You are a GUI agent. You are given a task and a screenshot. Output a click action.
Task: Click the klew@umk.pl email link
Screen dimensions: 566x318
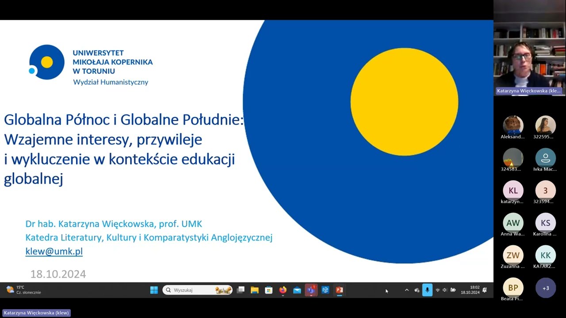pos(54,251)
